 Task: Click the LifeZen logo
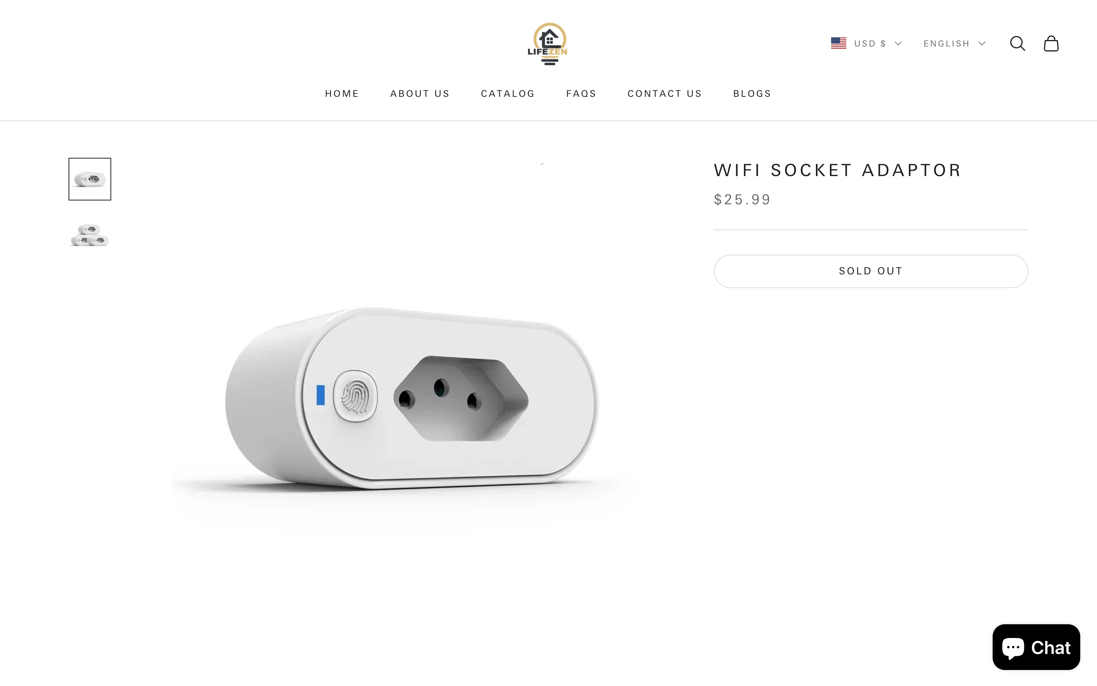pyautogui.click(x=548, y=44)
